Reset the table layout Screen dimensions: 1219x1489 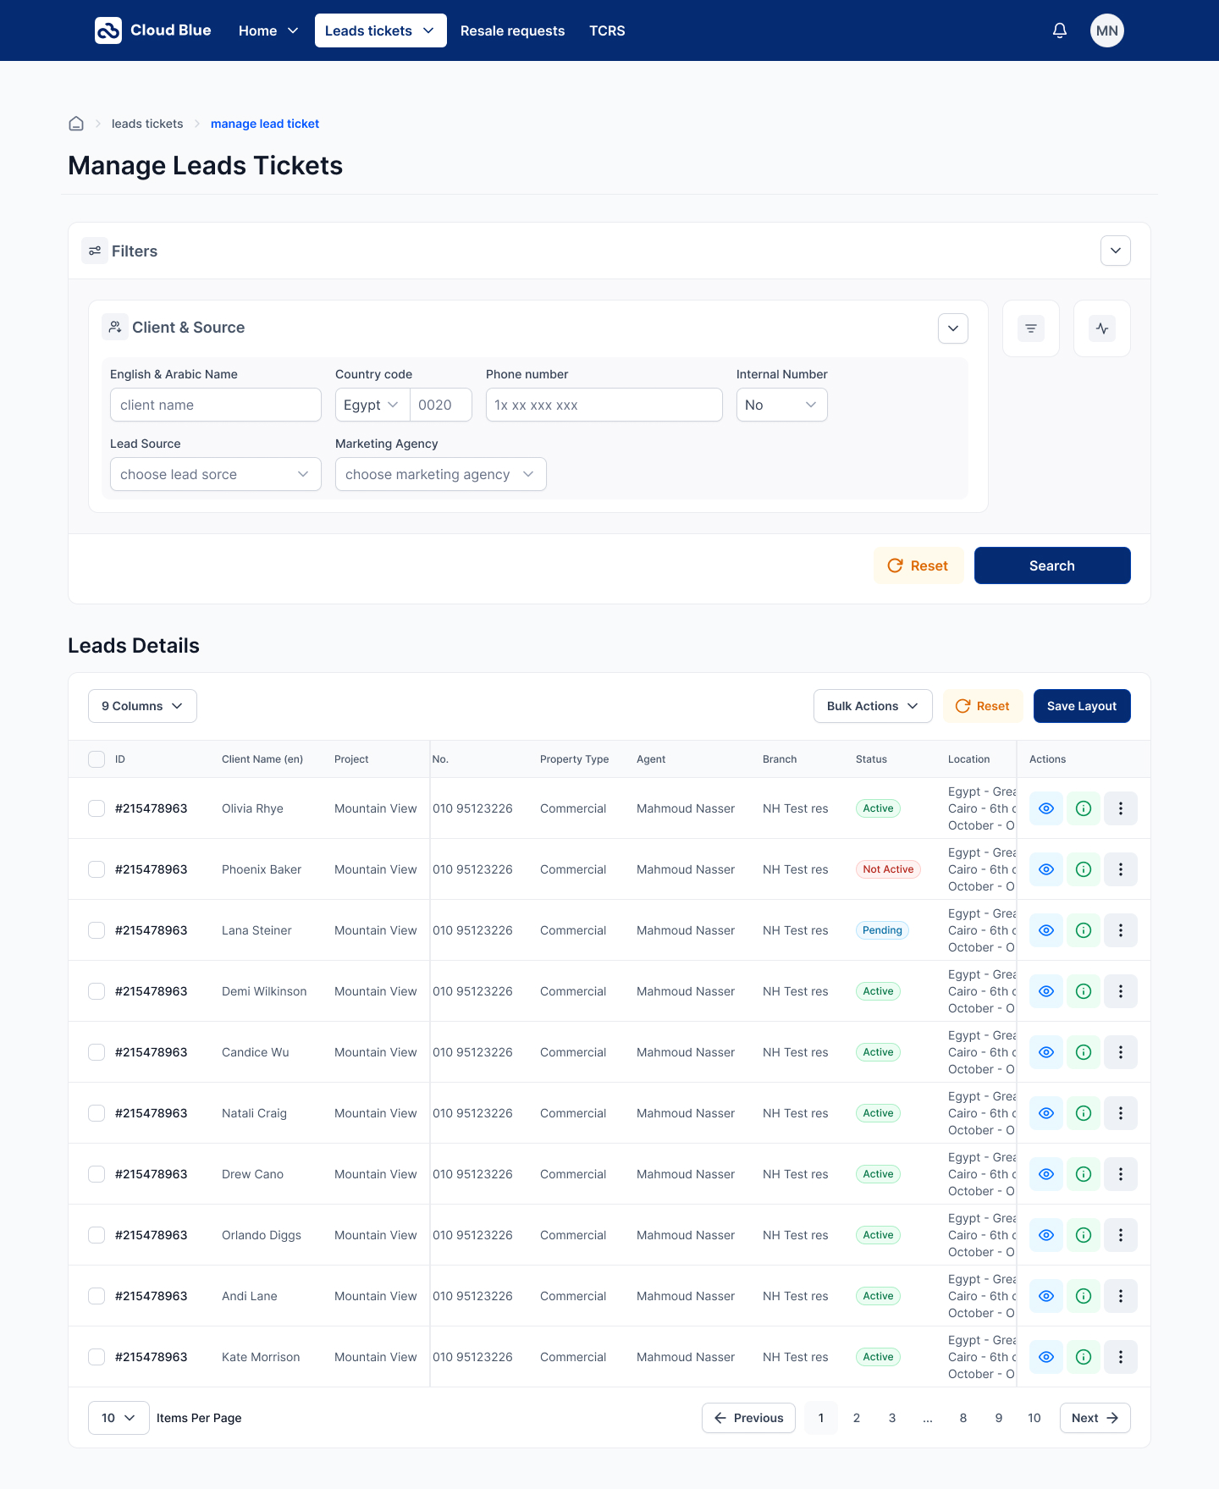pyautogui.click(x=983, y=706)
